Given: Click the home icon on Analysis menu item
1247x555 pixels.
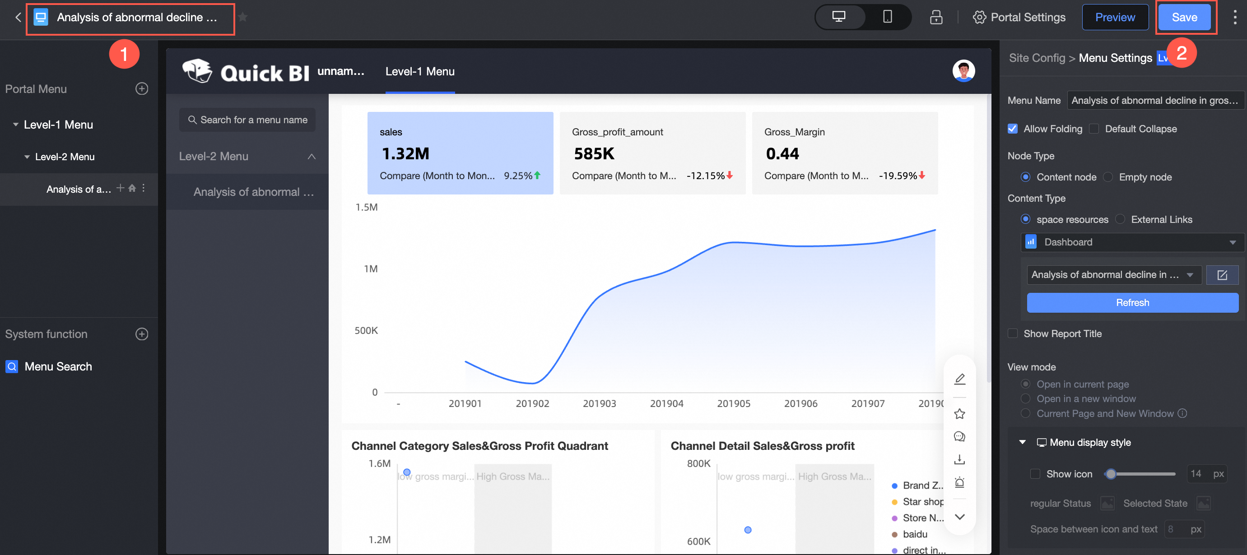Looking at the screenshot, I should coord(132,188).
